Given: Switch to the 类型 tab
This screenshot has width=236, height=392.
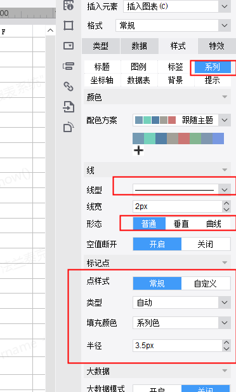Looking at the screenshot, I should pyautogui.click(x=101, y=46).
